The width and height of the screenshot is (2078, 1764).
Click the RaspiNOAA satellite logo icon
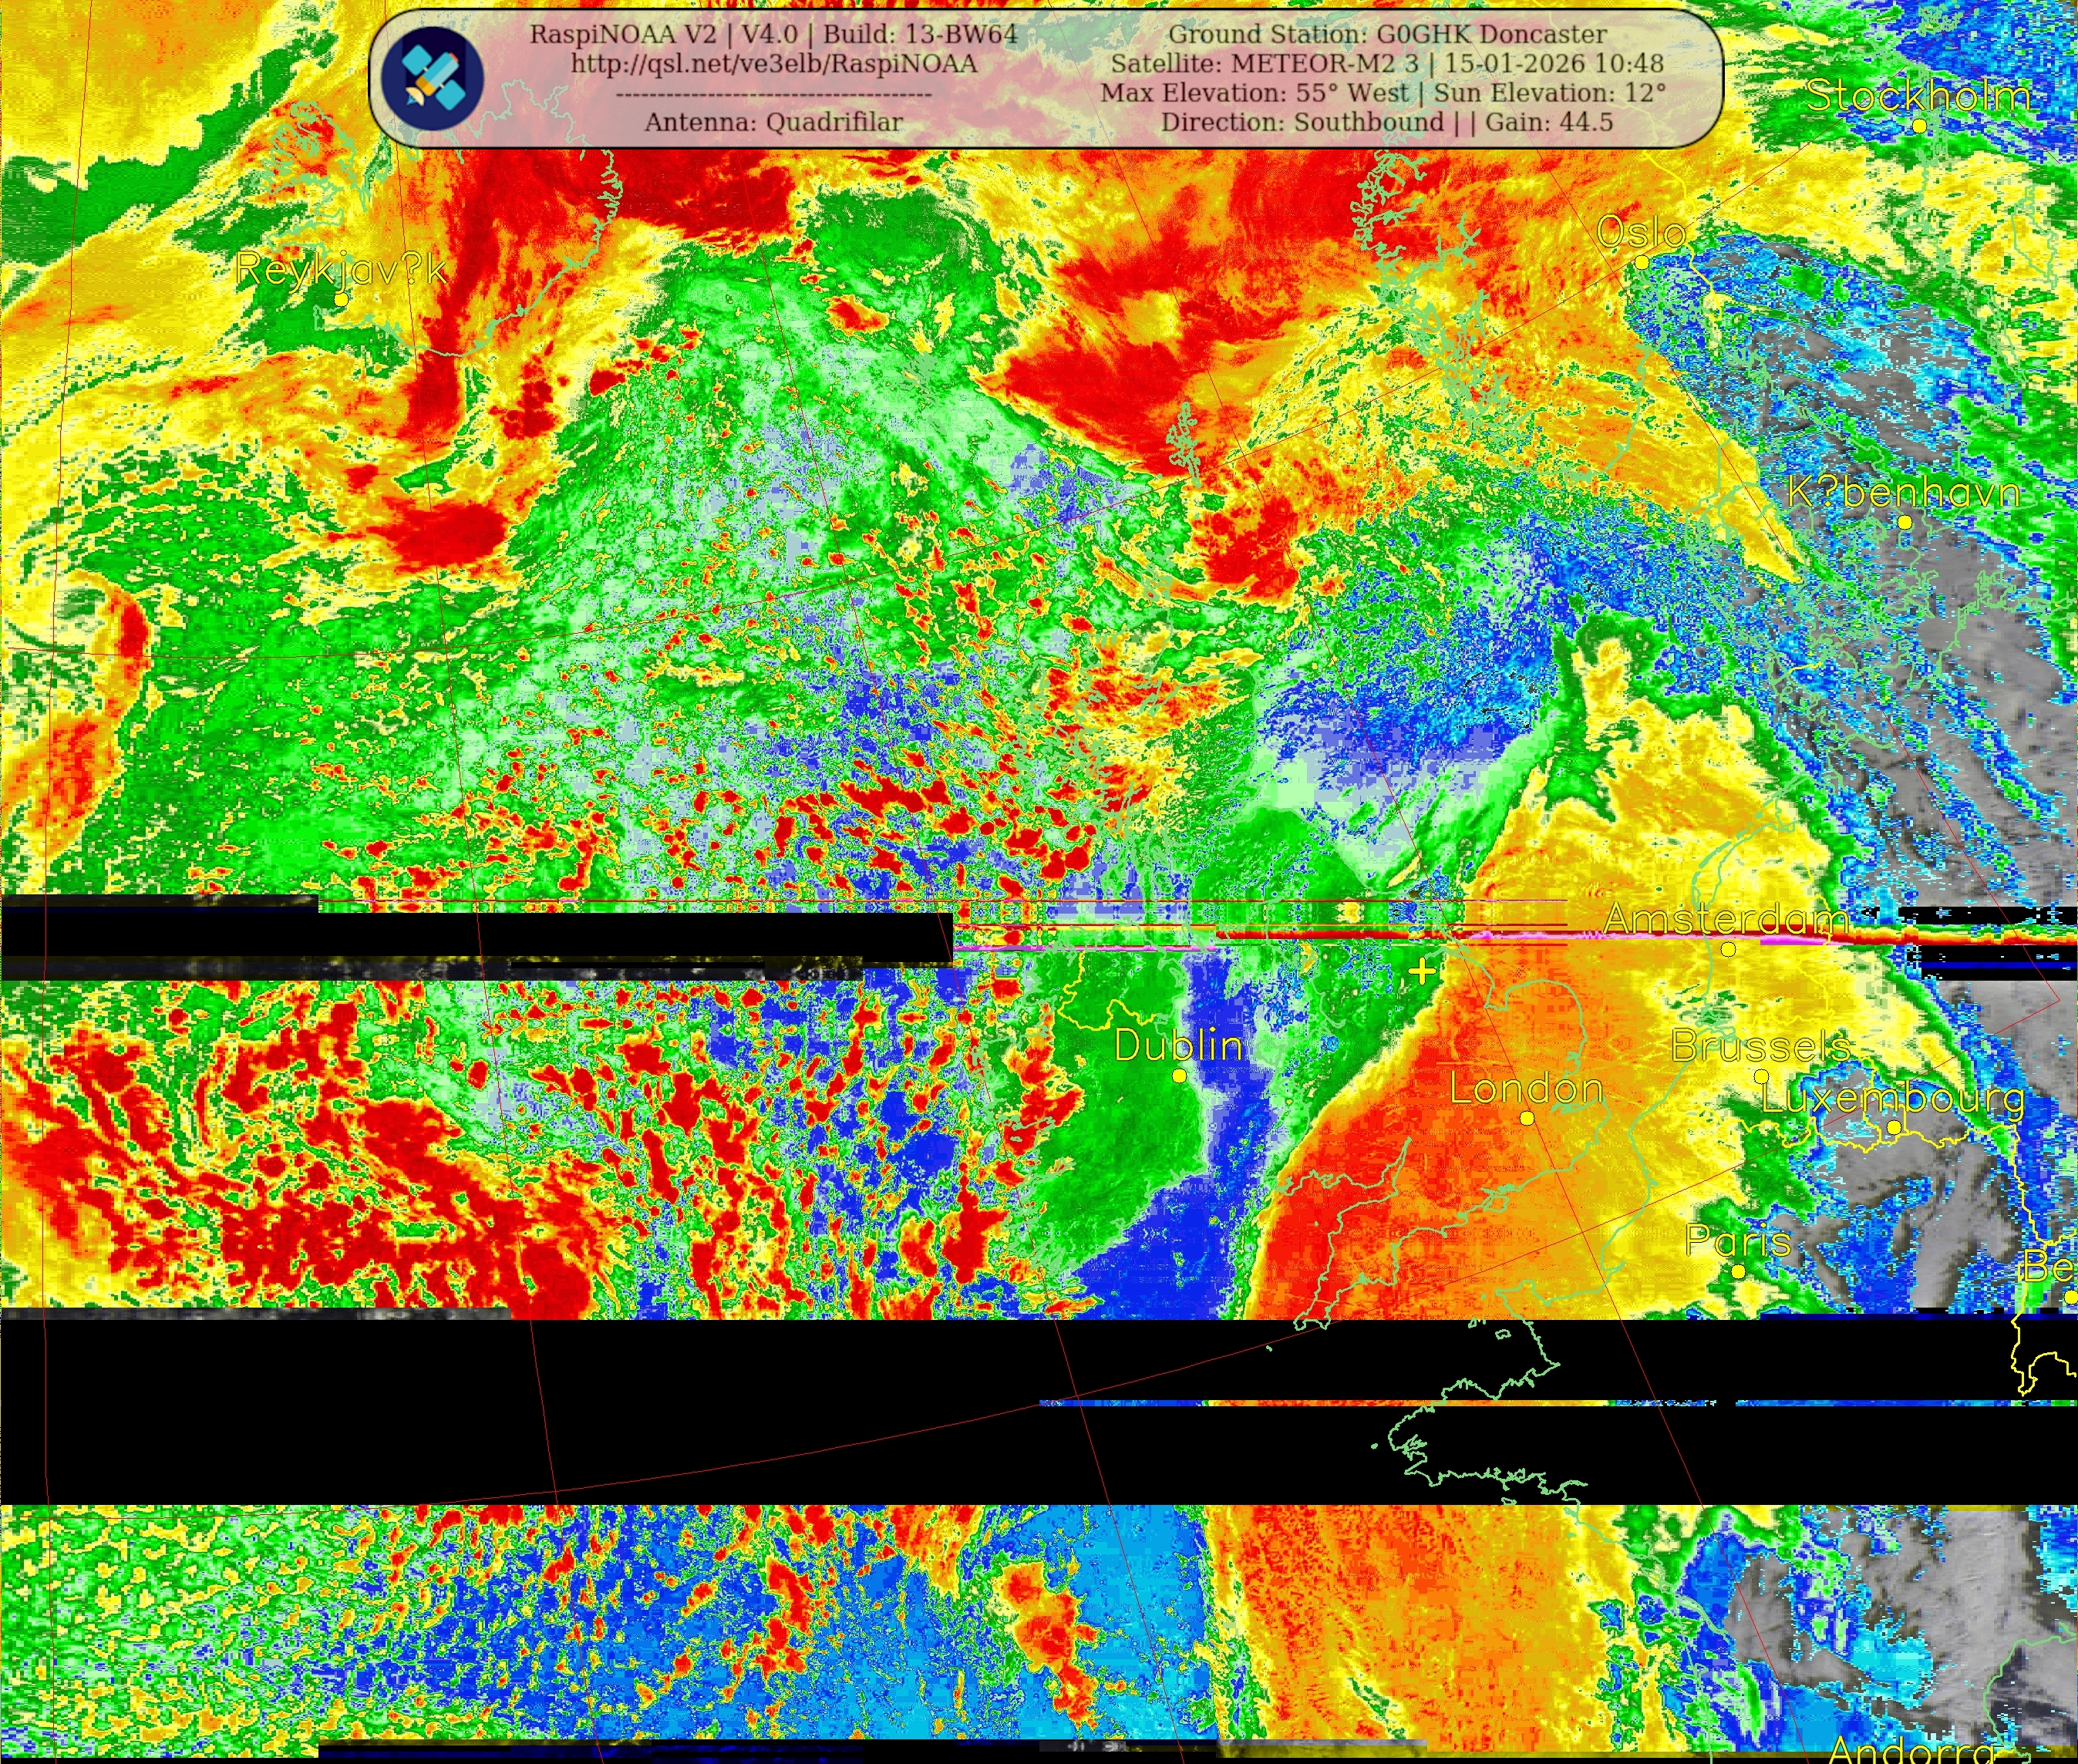[432, 77]
